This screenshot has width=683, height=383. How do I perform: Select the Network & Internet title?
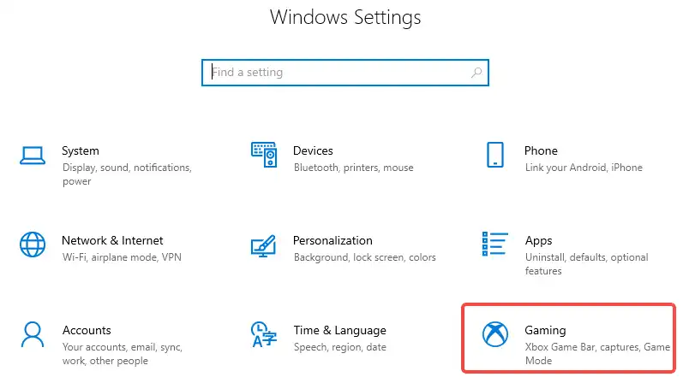[x=112, y=240]
